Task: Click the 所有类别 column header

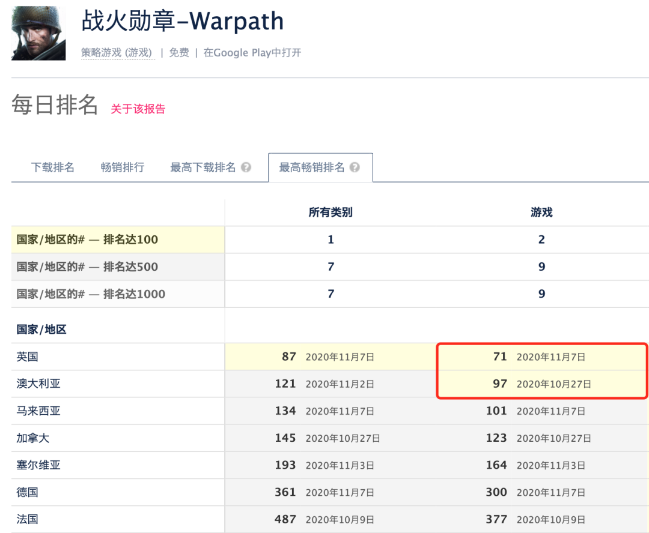Action: click(x=331, y=212)
